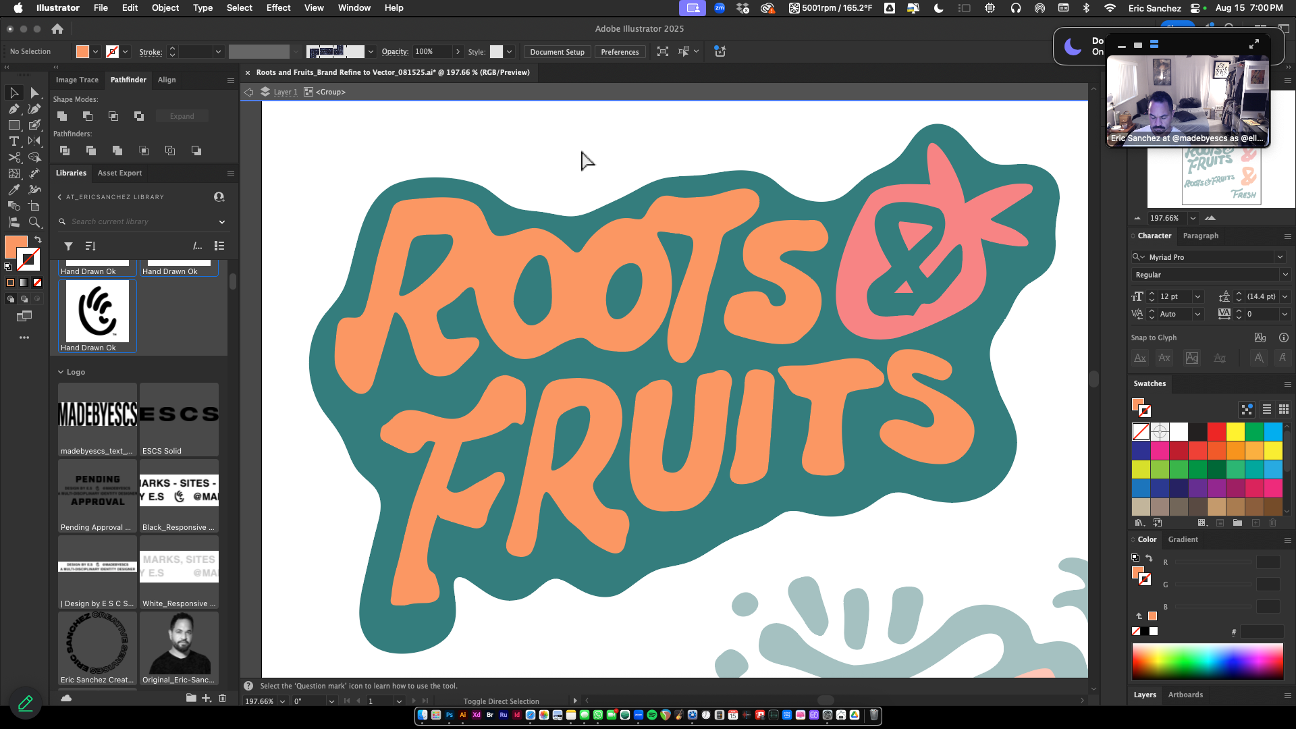Apply the Minus Front shape mode
The height and width of the screenshot is (729, 1296).
pos(88,116)
